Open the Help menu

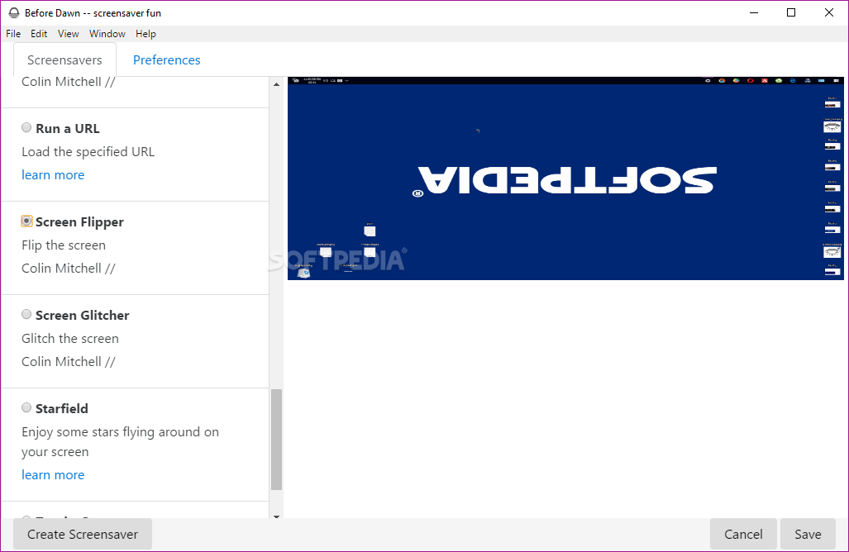[145, 34]
